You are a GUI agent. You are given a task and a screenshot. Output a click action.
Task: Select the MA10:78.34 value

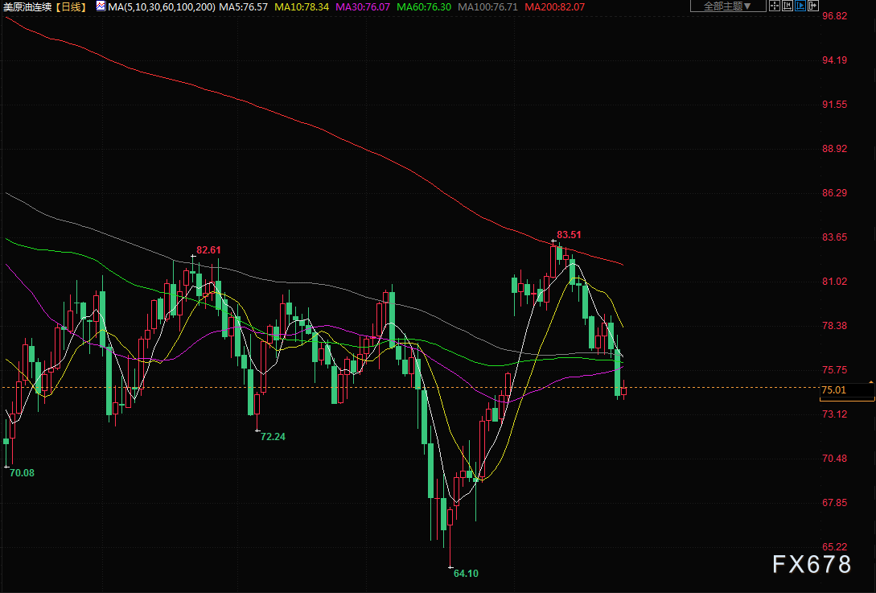point(302,7)
